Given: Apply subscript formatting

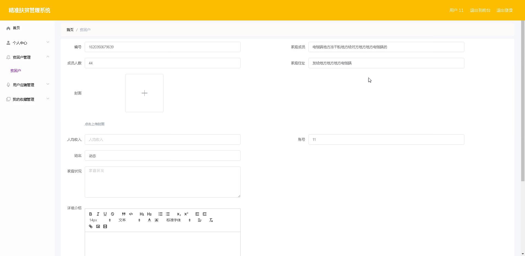Looking at the screenshot, I should (x=179, y=214).
